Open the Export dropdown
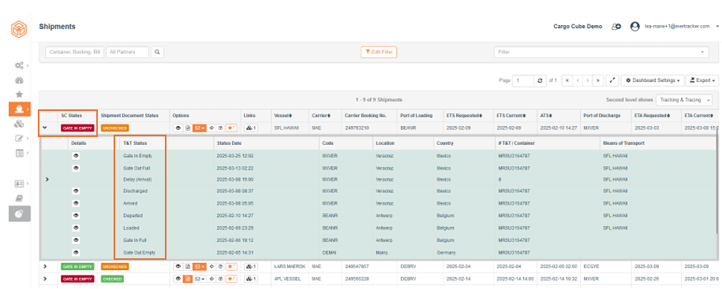722x289 pixels. 701,80
